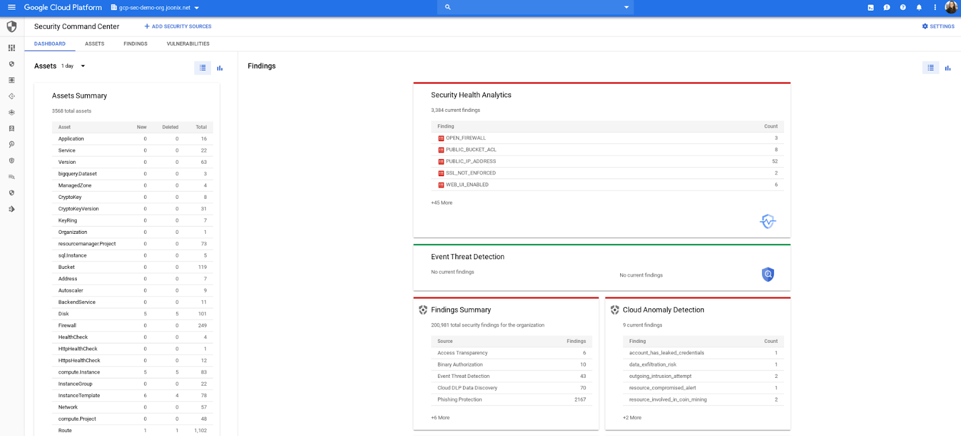Click the Security Health Analytics heartbeat shield icon

768,221
